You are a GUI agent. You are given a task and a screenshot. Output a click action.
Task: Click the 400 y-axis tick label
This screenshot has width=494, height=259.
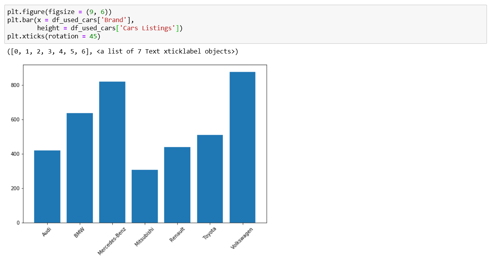(x=16, y=154)
